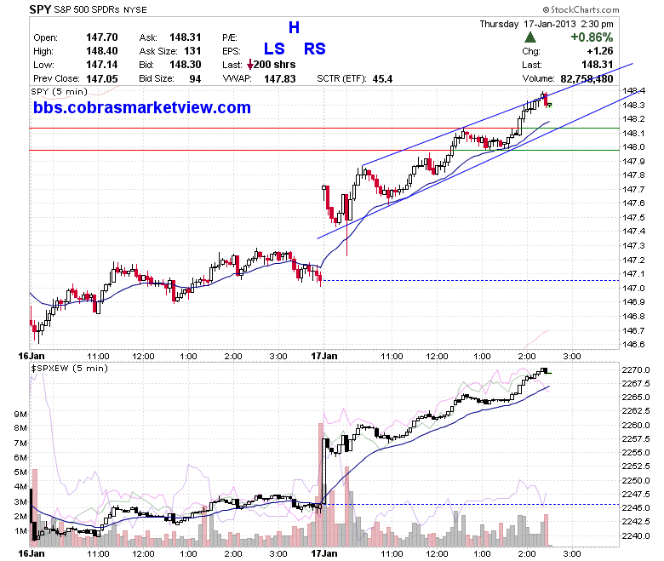Screen dimensions: 664x561
Task: Click the long-wick red candle after 17Jan open
Action: (346, 225)
